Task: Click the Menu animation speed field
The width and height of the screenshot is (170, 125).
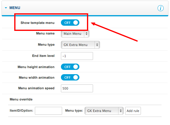Action: pyautogui.click(x=77, y=88)
